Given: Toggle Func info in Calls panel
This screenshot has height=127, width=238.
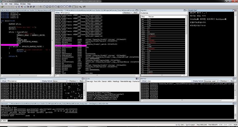Looking at the screenshot, I should [x=97, y=81].
